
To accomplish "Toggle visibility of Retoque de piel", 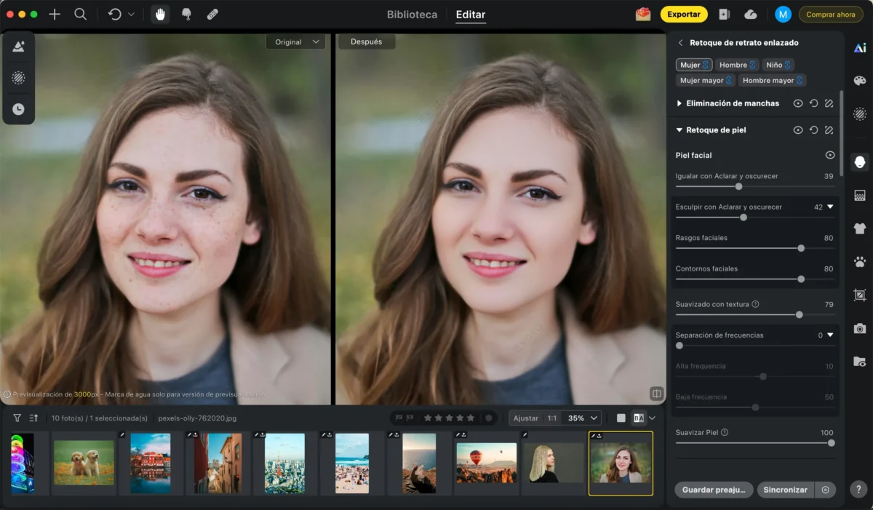I will (x=798, y=130).
